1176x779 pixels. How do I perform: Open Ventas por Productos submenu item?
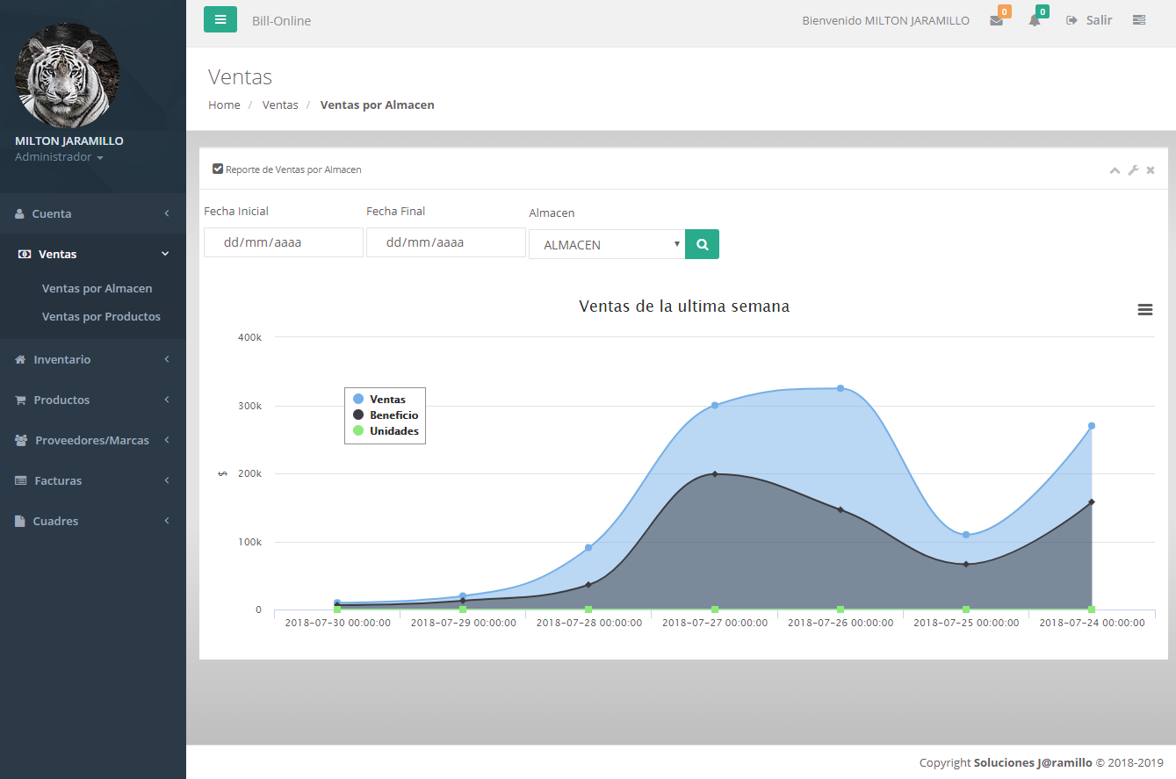click(x=101, y=316)
